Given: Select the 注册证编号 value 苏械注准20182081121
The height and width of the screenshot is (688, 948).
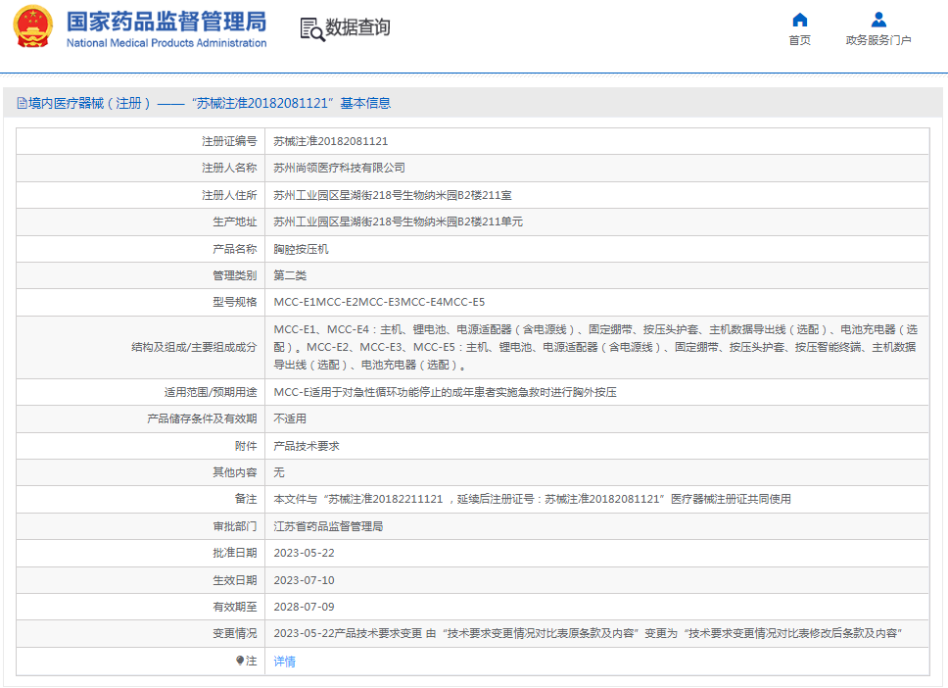Looking at the screenshot, I should (x=330, y=141).
